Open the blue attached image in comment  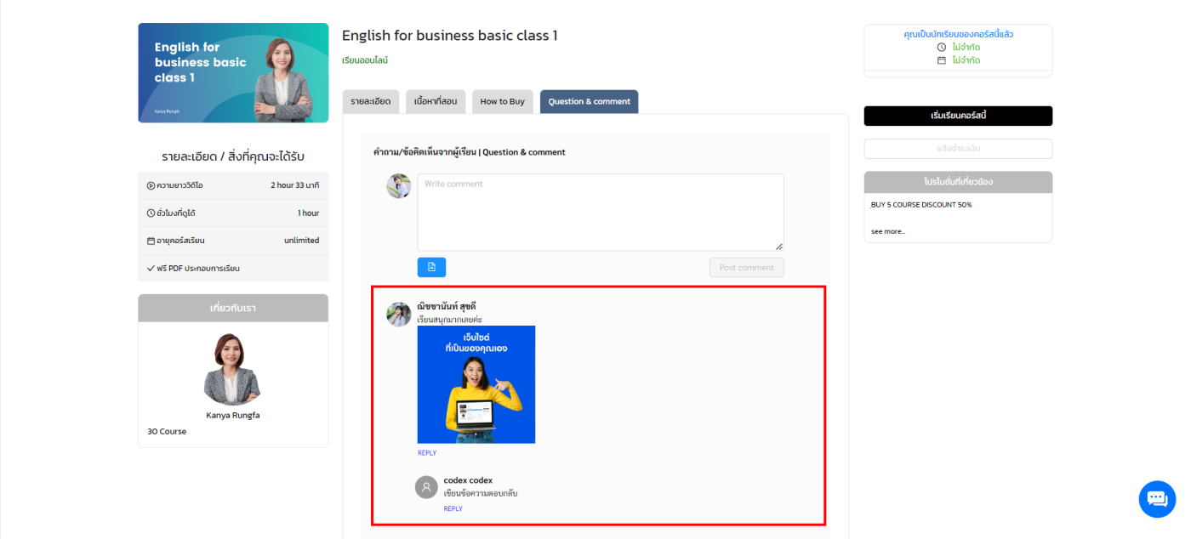tap(476, 384)
